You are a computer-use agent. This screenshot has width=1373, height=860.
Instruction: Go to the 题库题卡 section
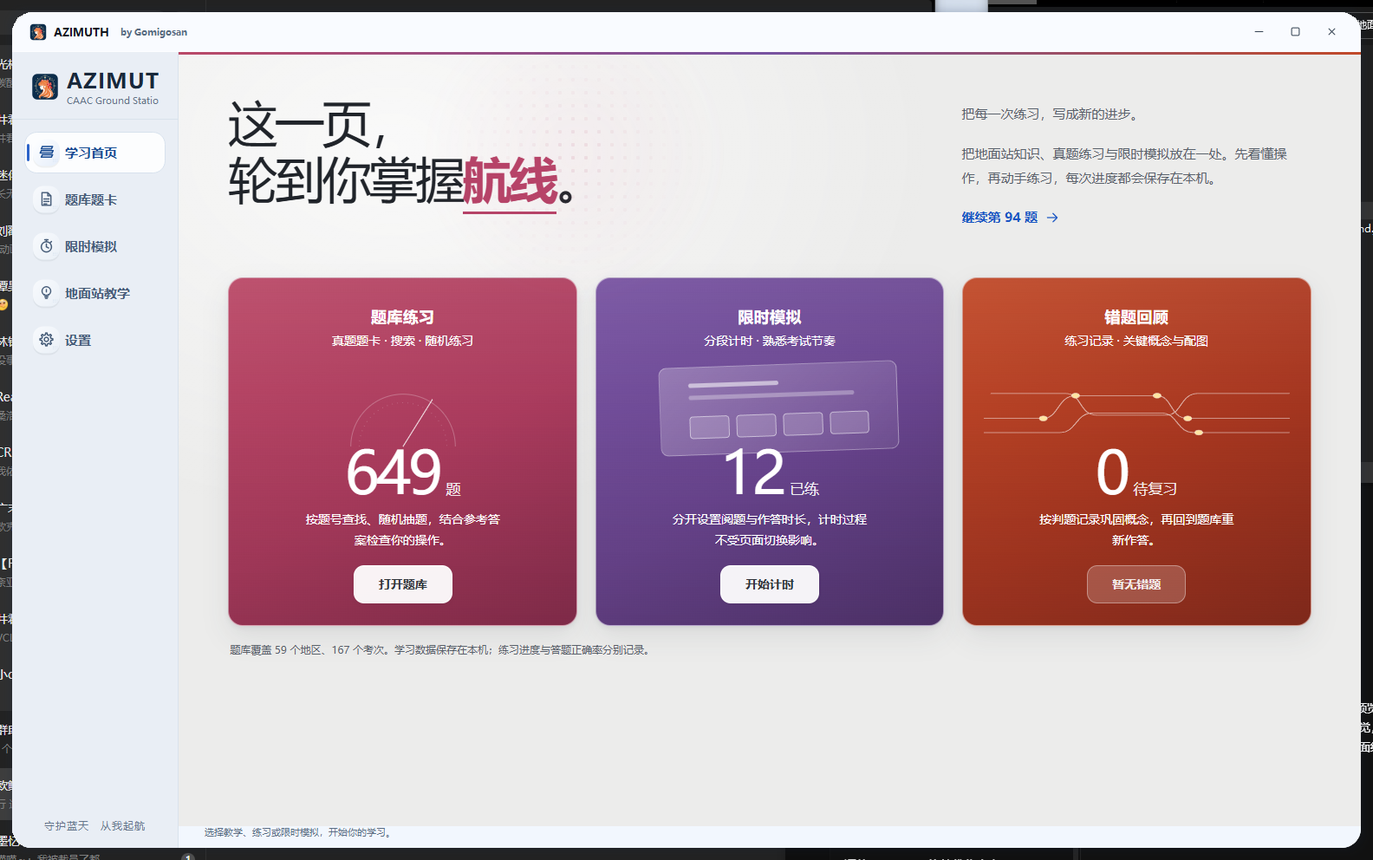coord(95,199)
